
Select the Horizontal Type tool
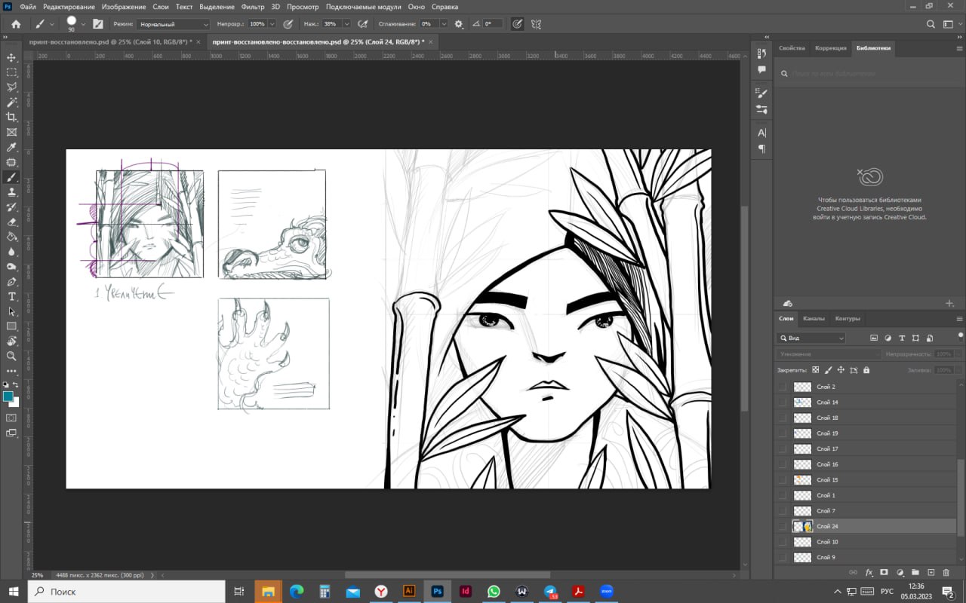click(11, 296)
